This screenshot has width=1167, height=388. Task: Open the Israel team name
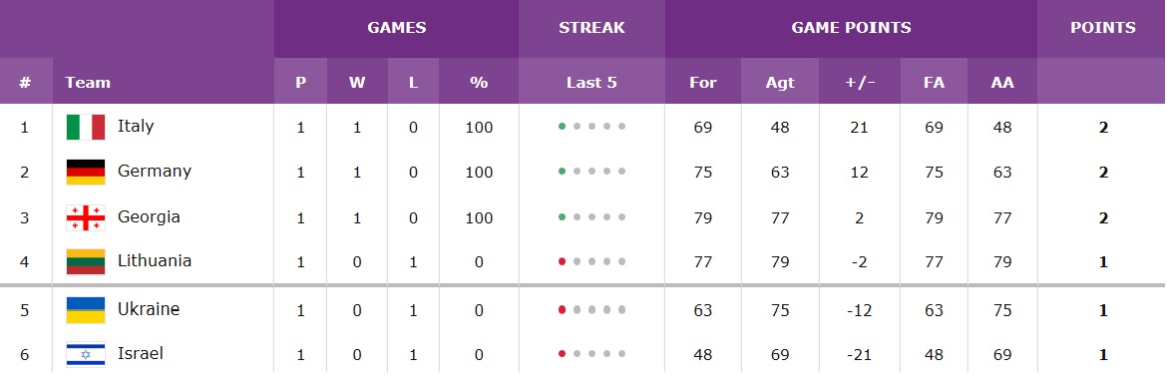click(x=141, y=353)
